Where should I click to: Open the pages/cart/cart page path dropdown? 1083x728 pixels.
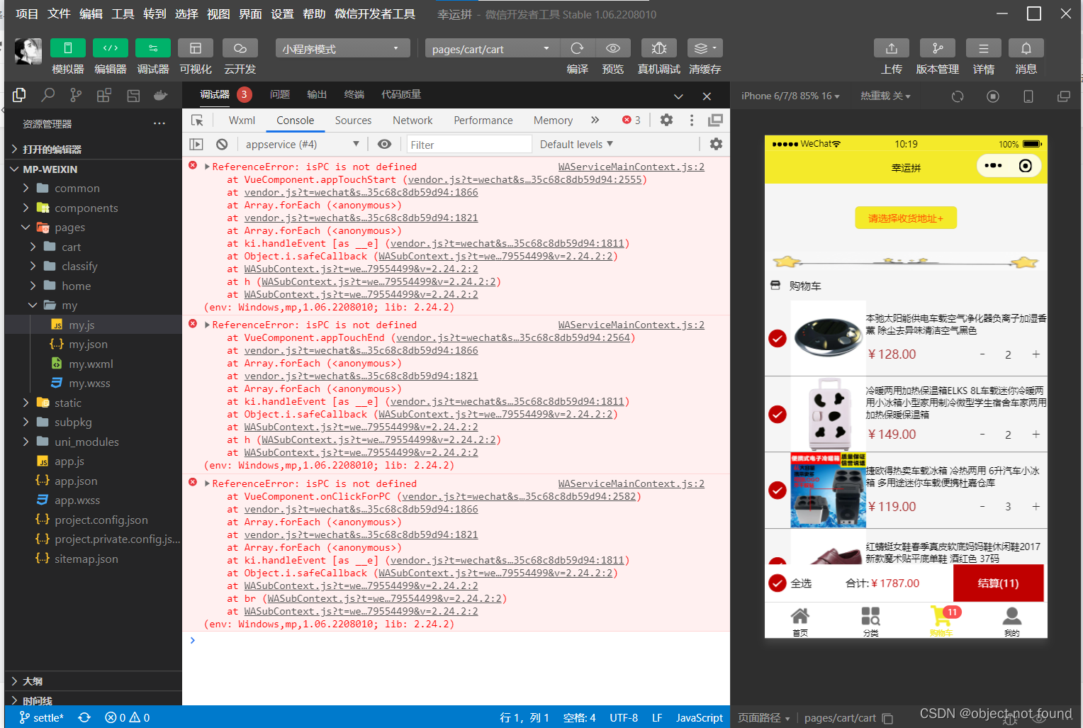coord(493,48)
